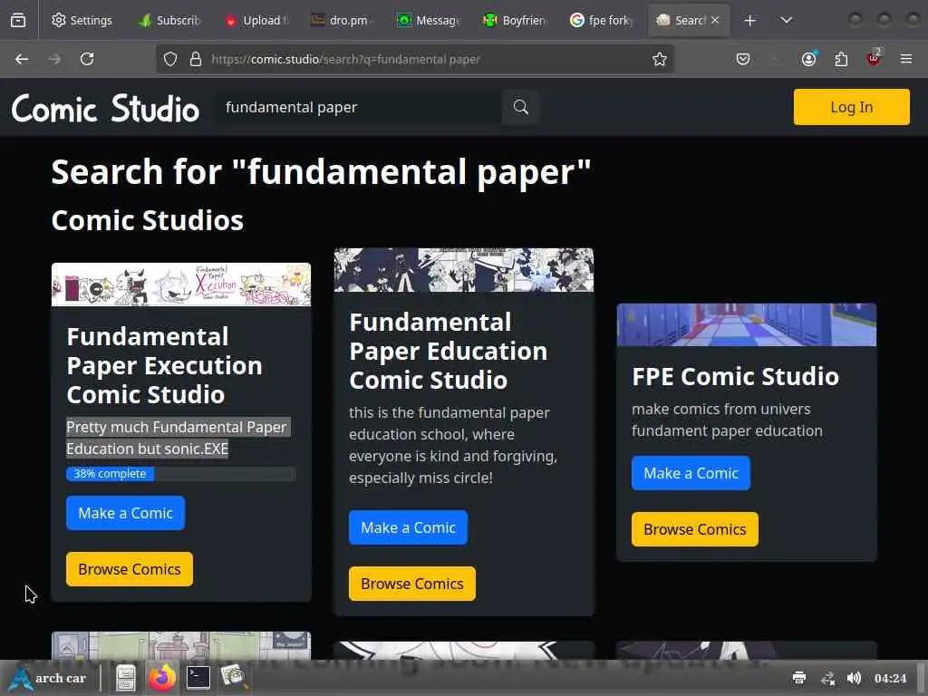The height and width of the screenshot is (696, 928).
Task: Open Fundamental Paper Education Comic Studio title
Action: 448,351
